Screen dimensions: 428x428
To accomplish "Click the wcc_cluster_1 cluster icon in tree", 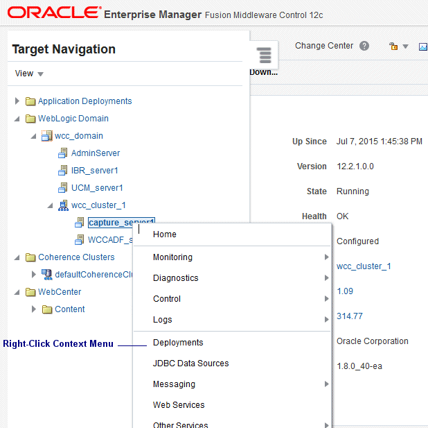I will click(x=63, y=205).
